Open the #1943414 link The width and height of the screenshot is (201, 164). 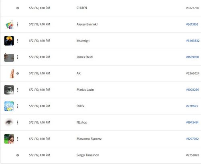[x=192, y=122]
